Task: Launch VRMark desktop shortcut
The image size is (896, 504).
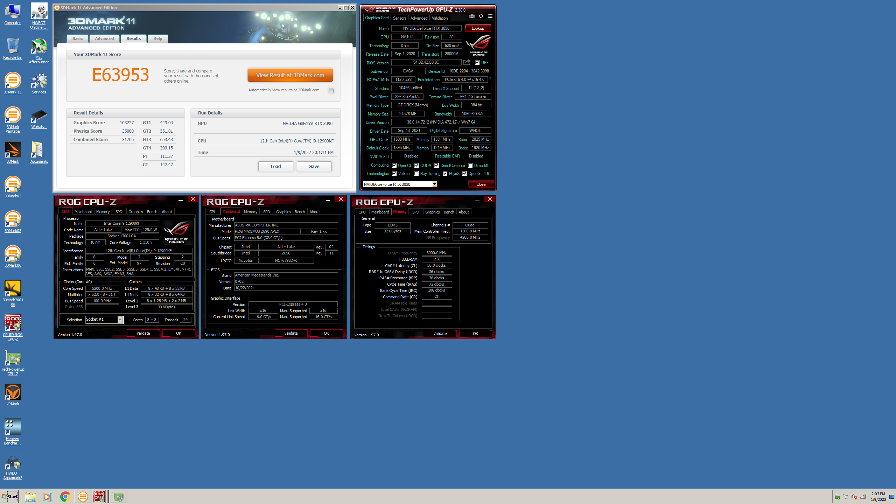Action: point(13,395)
